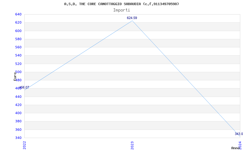Click the 620 y-axis tick label
This screenshot has width=243, height=151.
tap(18, 22)
